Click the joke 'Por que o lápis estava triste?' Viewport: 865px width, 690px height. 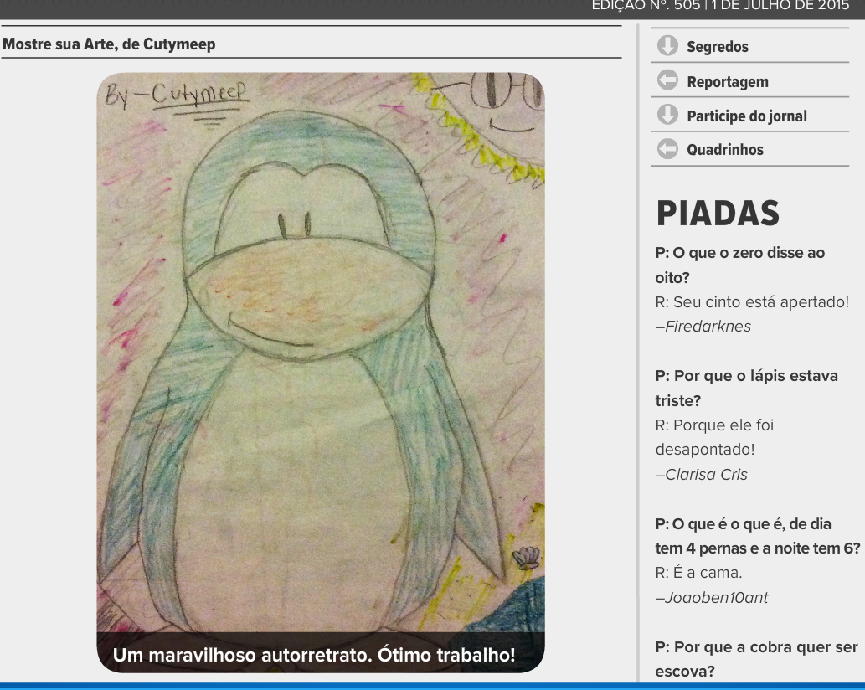point(746,388)
